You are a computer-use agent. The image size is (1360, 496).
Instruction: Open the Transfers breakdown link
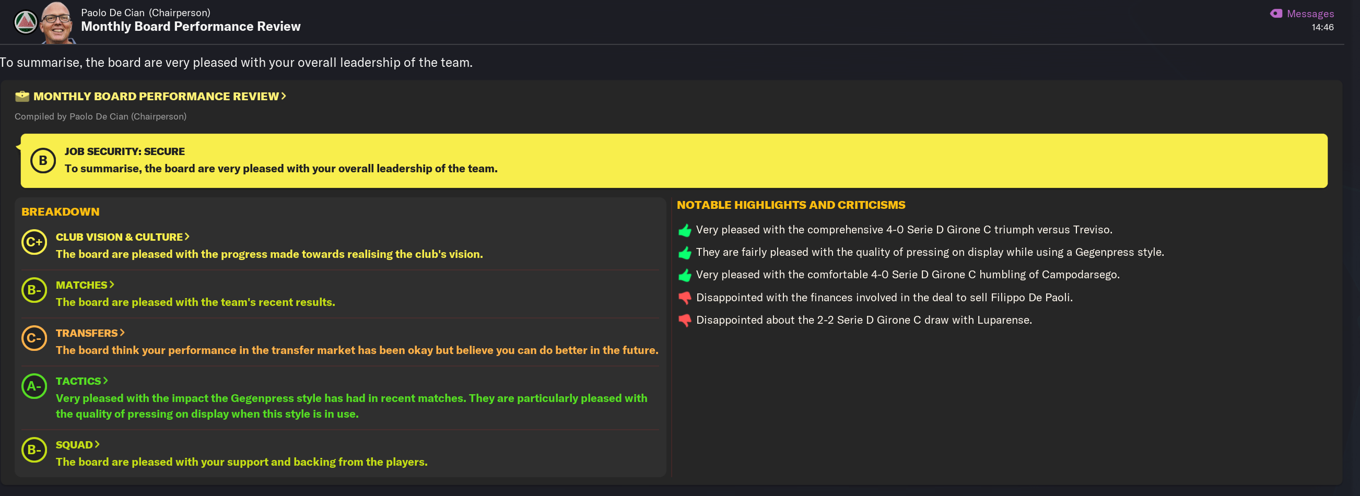point(90,333)
